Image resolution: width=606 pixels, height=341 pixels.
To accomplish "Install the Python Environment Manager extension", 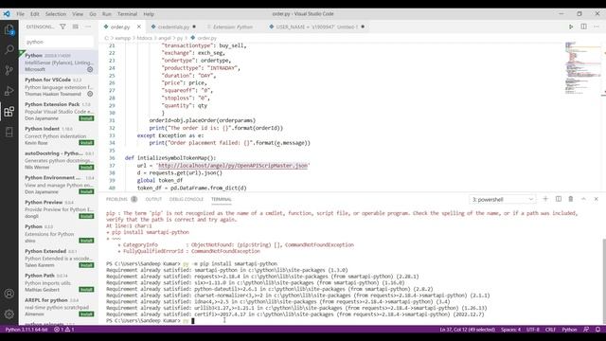I will coord(86,191).
